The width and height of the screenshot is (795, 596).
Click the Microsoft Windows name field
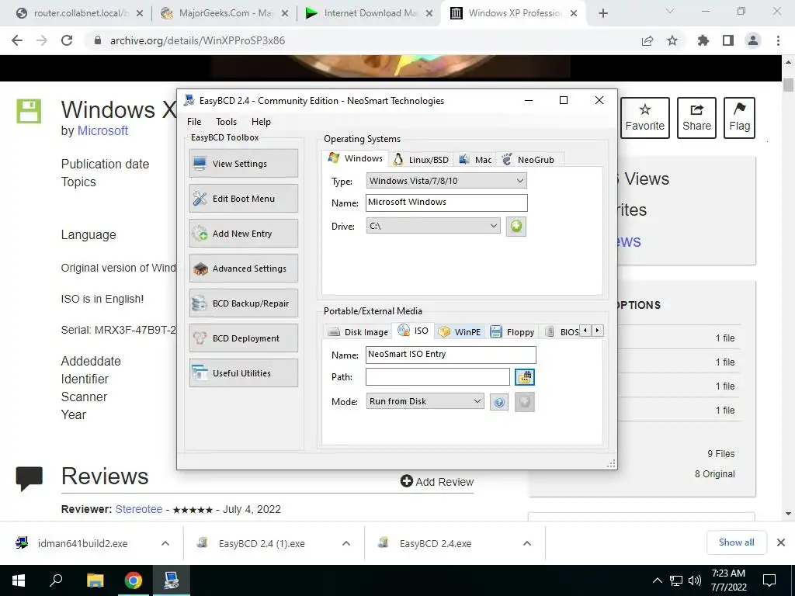click(446, 203)
